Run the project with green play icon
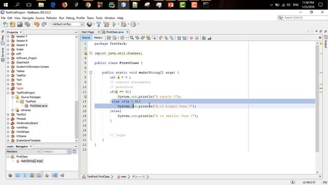328x185 pixels. [x=114, y=24]
